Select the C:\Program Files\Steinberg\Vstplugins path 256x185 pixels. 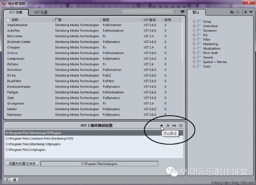[94, 144]
